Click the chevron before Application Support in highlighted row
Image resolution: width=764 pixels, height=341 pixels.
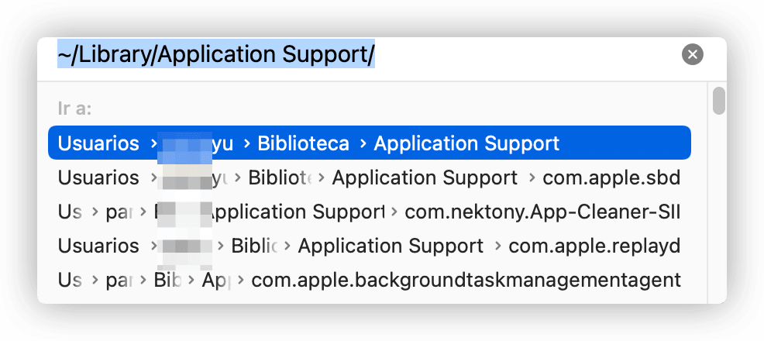[x=363, y=143]
